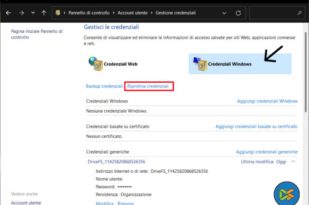Open the recent locations chevron
Screen dimensions: 309x205
(x=33, y=12)
